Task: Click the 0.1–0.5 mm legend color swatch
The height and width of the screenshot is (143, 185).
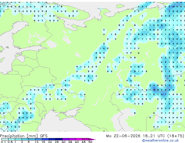Action: 5,139
